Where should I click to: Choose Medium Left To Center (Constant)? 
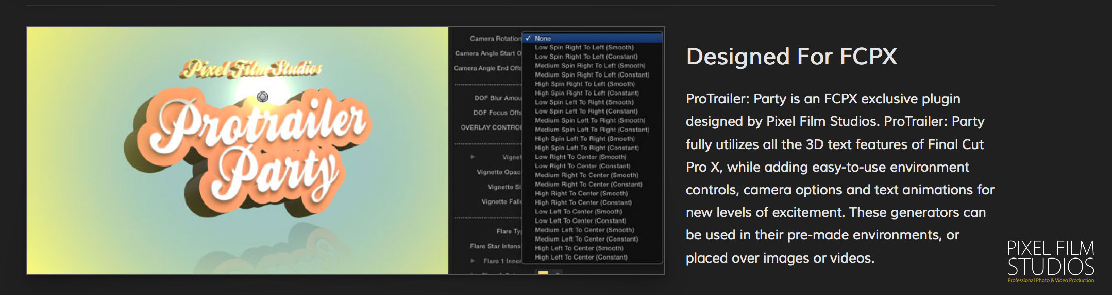586,239
